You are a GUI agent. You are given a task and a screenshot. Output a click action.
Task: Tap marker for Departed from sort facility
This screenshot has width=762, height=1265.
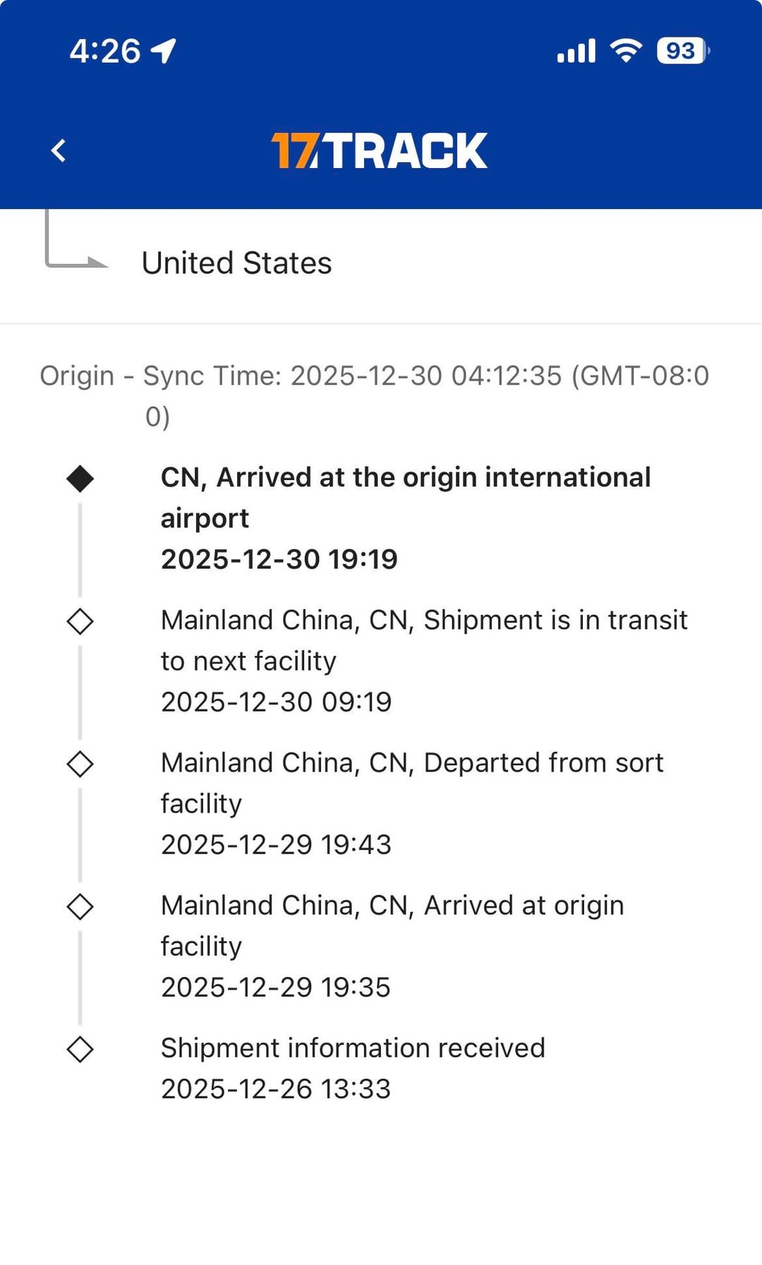[x=80, y=764]
